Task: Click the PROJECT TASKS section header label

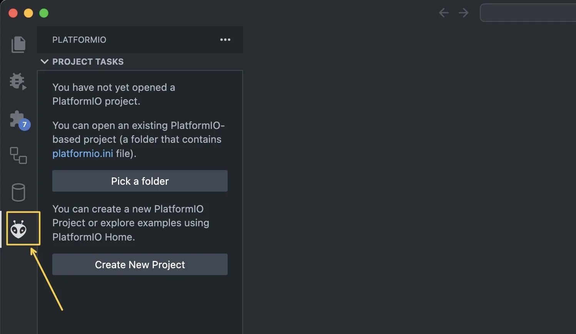Action: point(88,62)
